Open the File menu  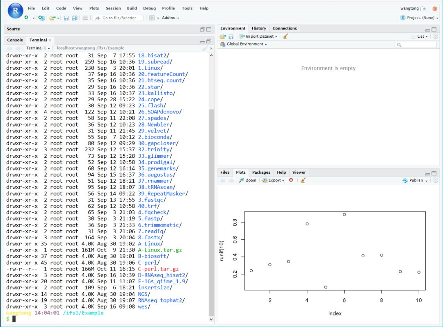click(31, 8)
